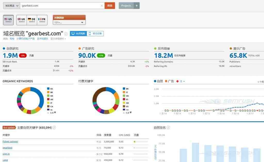Switch to the mobile device view

[x=95, y=34]
